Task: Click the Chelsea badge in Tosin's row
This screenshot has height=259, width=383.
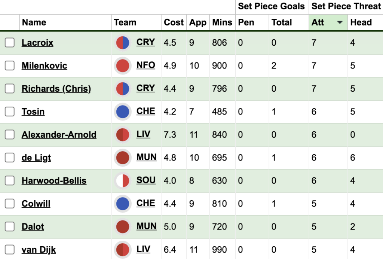Action: pos(122,112)
